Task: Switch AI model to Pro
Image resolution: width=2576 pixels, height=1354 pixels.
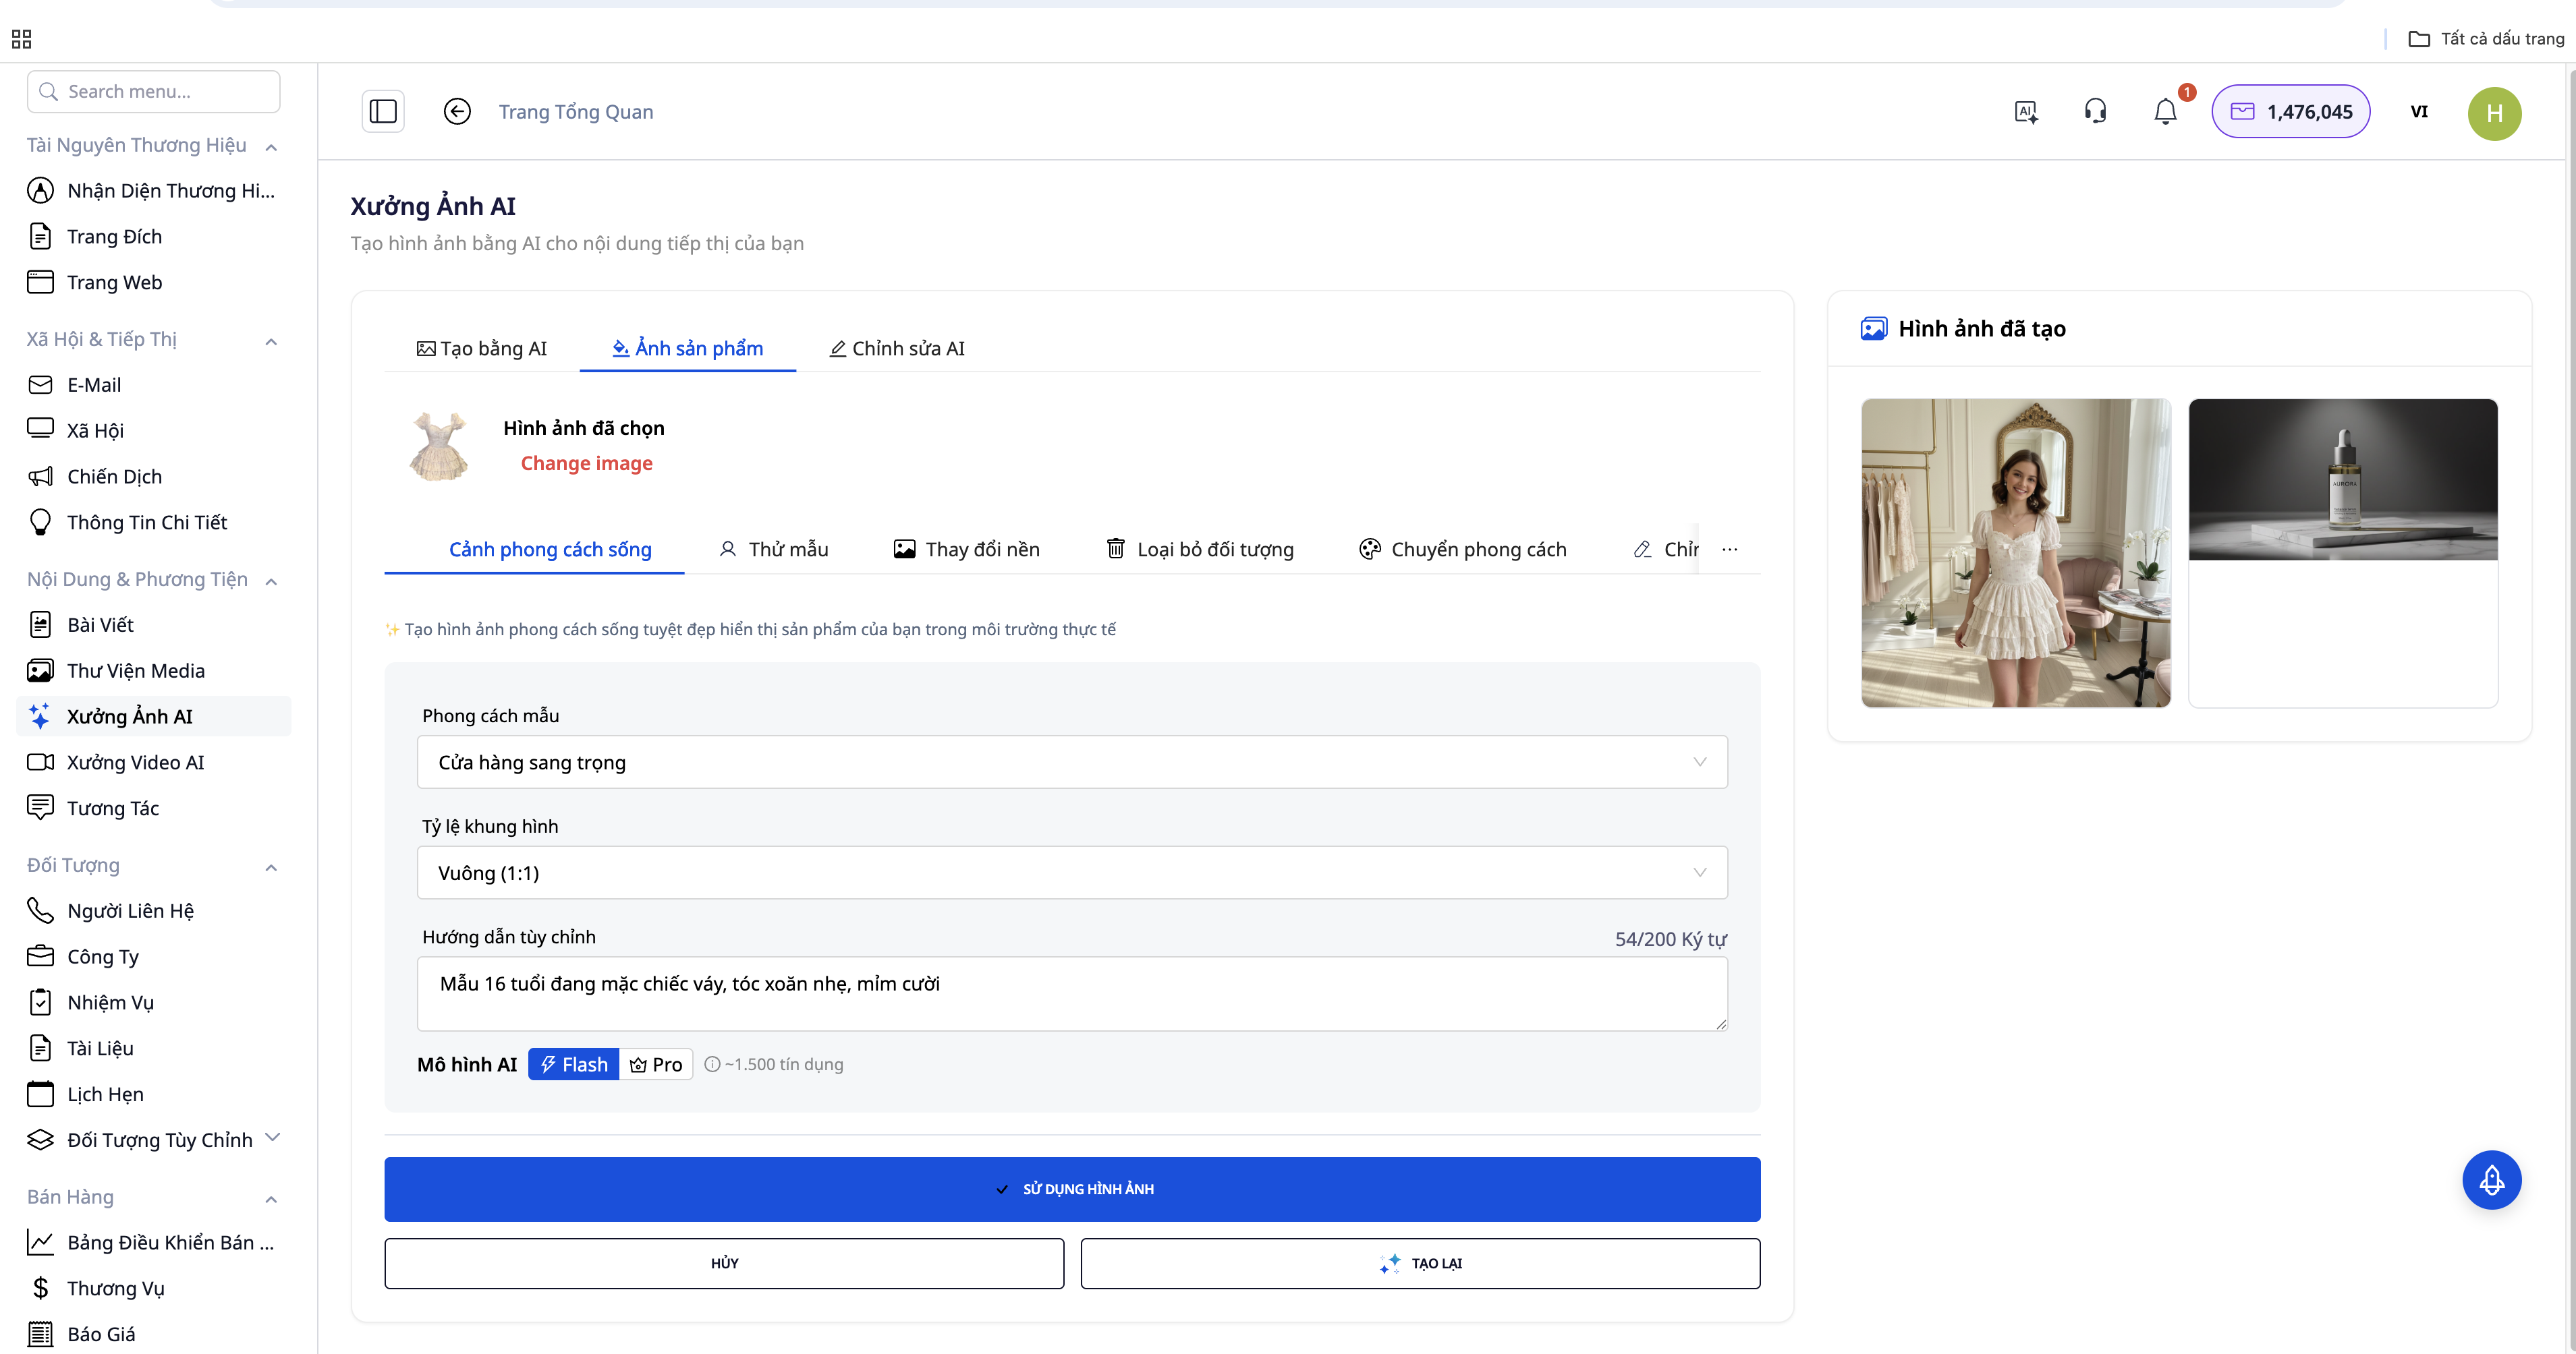Action: tap(656, 1064)
